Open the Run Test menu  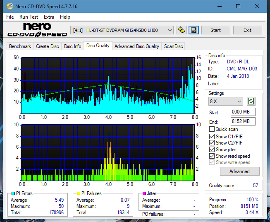(29, 17)
